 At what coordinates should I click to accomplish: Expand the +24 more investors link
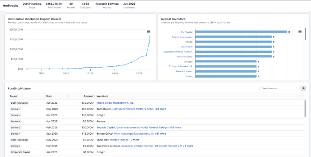tap(160, 109)
